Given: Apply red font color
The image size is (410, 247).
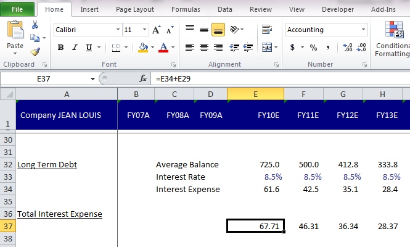Looking at the screenshot, I should pyautogui.click(x=163, y=48).
